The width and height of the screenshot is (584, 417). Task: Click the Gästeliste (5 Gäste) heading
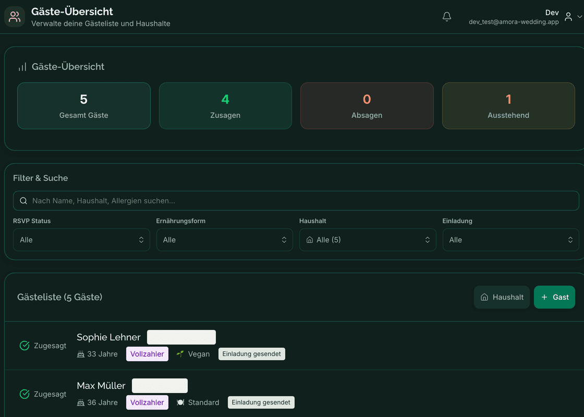click(x=59, y=297)
